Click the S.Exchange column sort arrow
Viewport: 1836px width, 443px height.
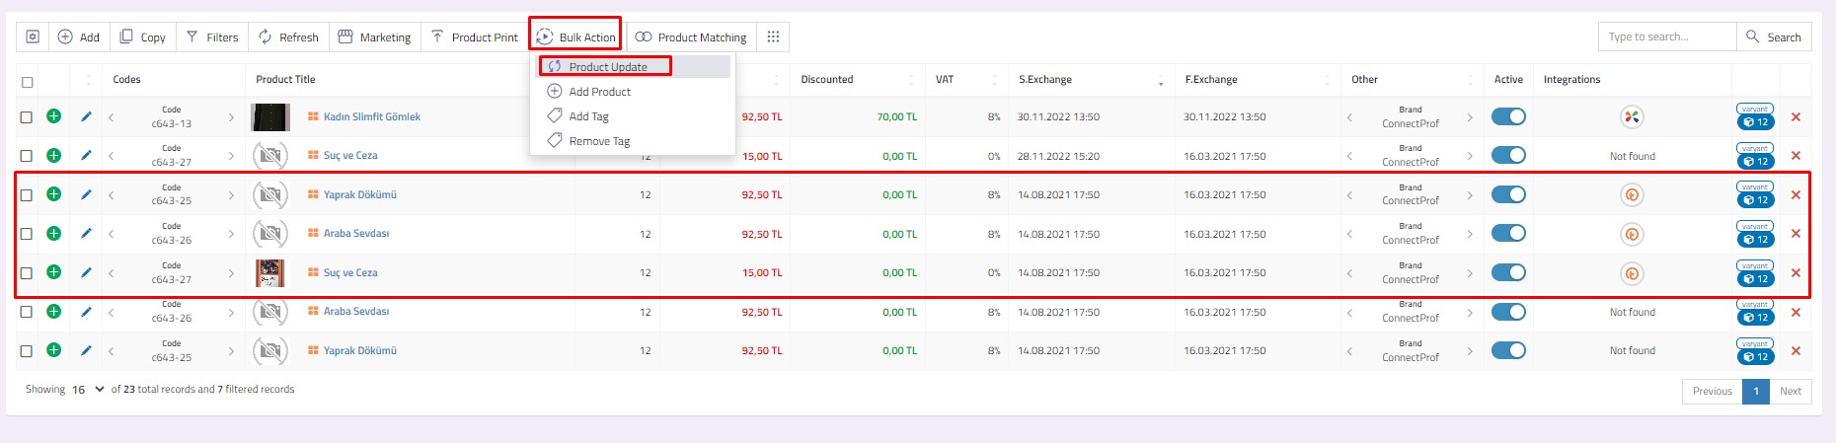pyautogui.click(x=1160, y=80)
